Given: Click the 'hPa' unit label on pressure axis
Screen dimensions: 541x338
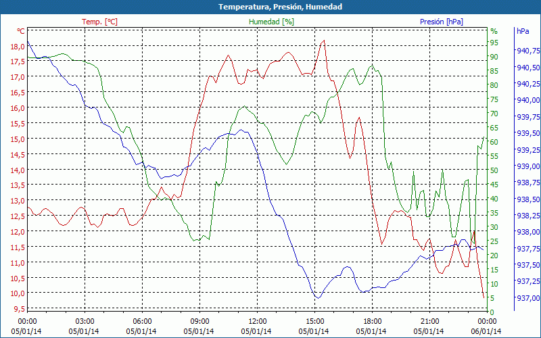Looking at the screenshot, I should (x=523, y=31).
